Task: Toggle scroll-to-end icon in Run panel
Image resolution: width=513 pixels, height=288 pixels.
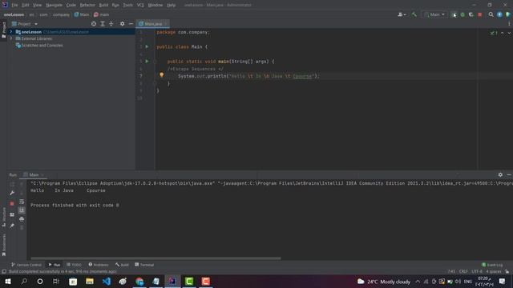Action: (x=22, y=210)
